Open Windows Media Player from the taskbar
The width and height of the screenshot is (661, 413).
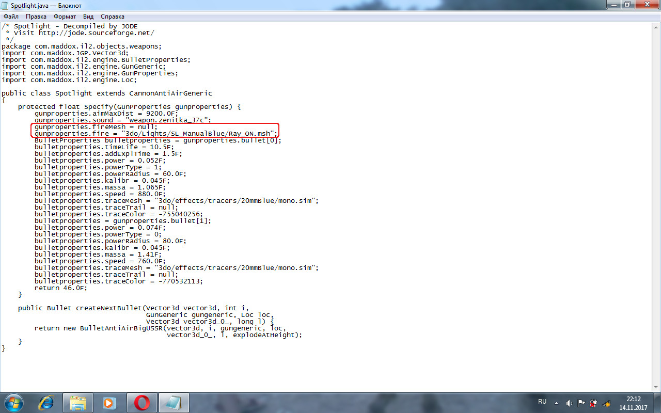pyautogui.click(x=108, y=402)
